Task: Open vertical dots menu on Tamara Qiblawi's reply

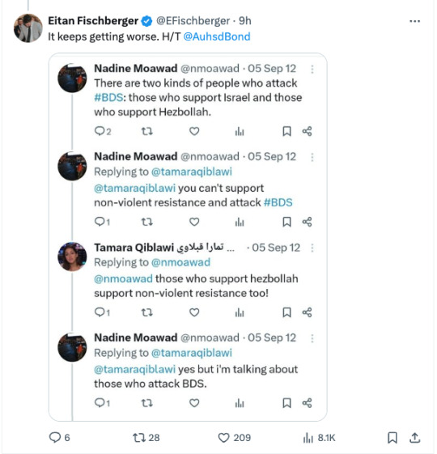Action: pyautogui.click(x=312, y=248)
